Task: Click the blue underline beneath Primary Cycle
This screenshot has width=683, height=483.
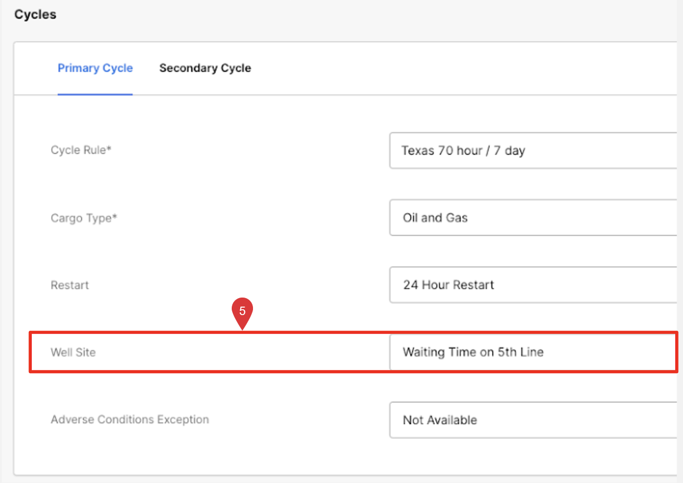Action: click(95, 94)
